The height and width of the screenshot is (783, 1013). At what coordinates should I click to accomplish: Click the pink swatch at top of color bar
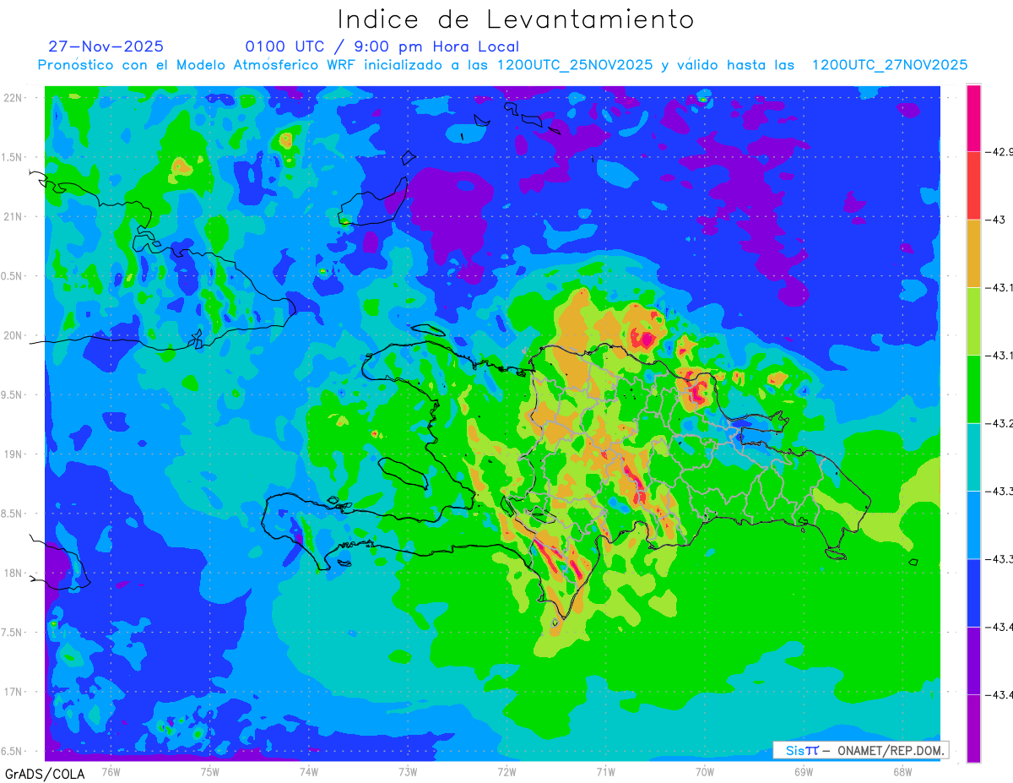tap(973, 118)
